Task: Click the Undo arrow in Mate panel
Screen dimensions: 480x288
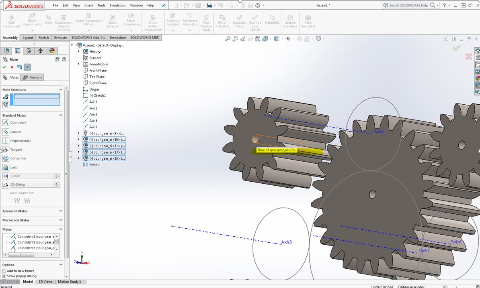Action: coord(19,67)
